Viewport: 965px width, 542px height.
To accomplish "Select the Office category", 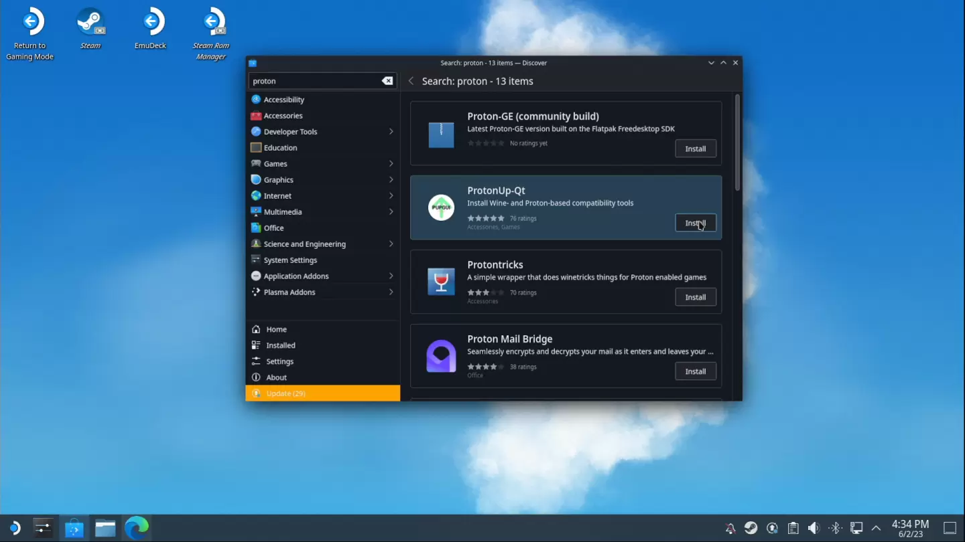I will point(322,228).
